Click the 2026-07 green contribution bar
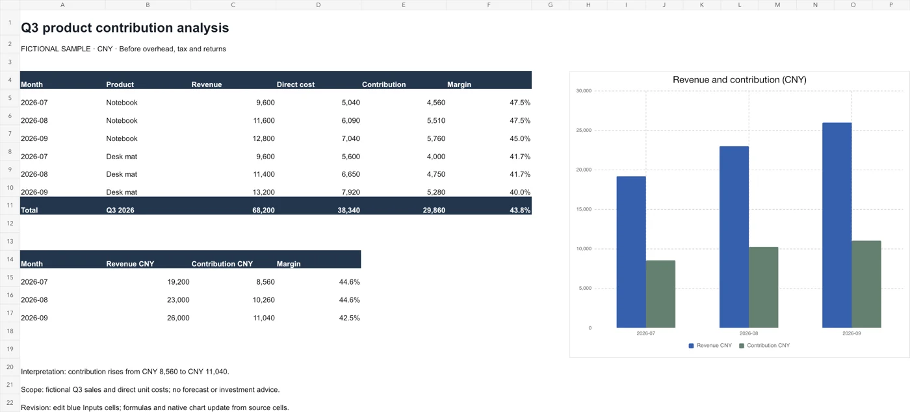Screen dimensions: 910x412 pos(660,294)
